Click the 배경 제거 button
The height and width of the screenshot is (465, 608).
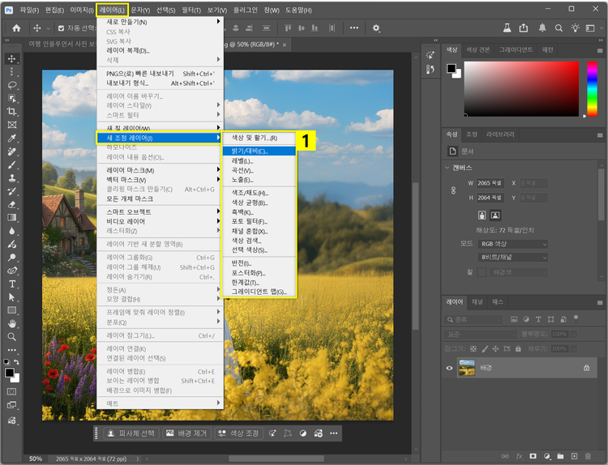tap(187, 433)
